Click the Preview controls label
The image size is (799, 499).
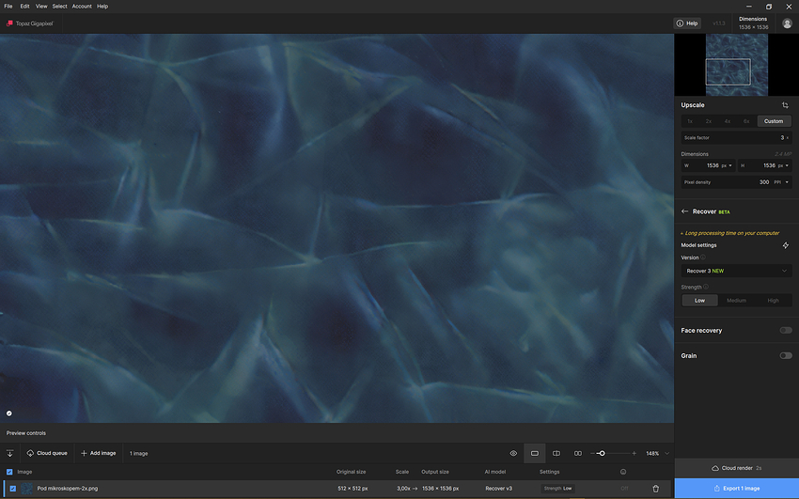26,433
